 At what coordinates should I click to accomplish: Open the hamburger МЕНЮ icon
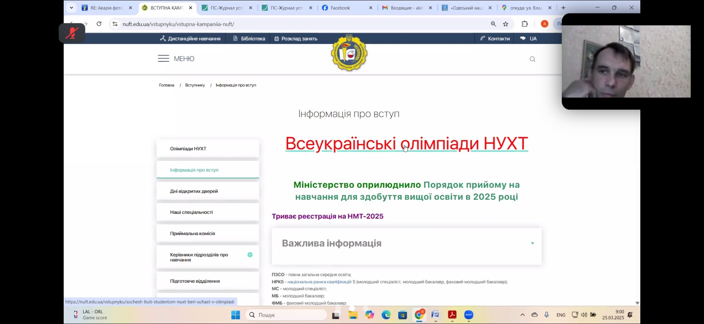pos(163,59)
